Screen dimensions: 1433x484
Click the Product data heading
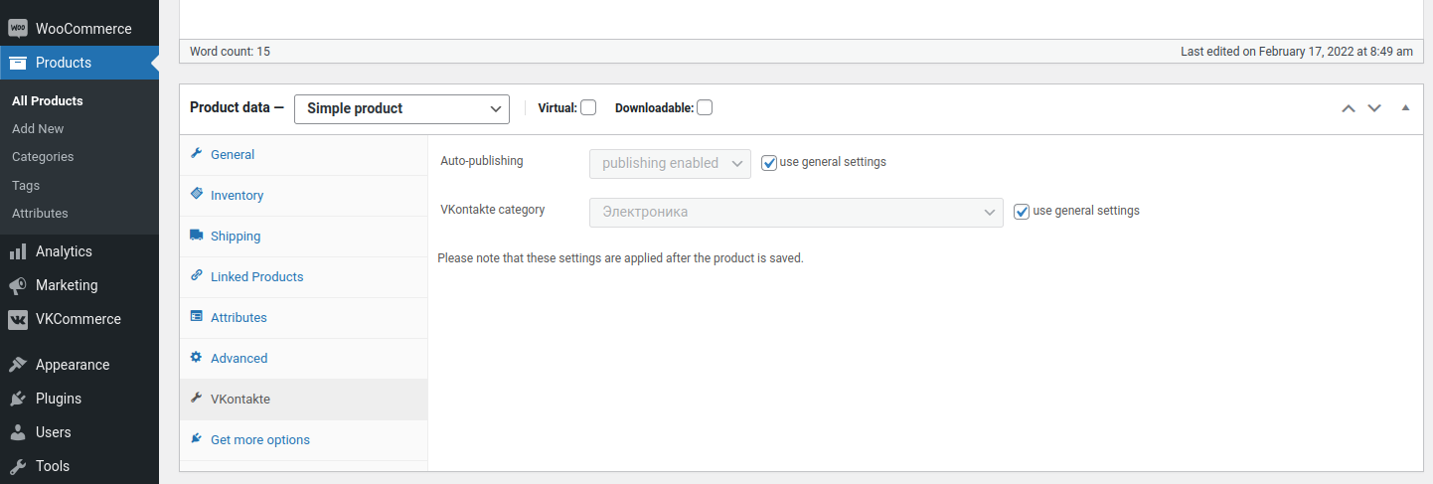[237, 107]
